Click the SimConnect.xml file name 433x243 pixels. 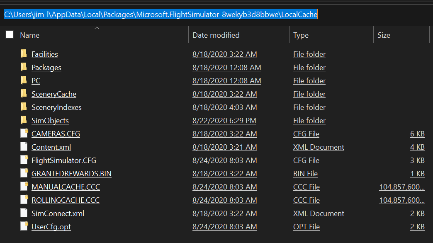pyautogui.click(x=58, y=214)
